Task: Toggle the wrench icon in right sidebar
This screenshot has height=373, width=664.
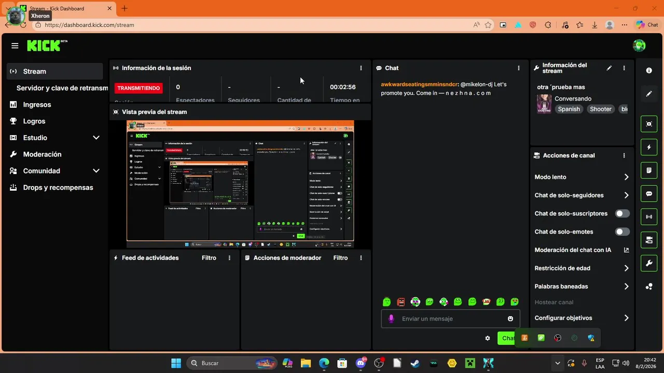Action: point(649,263)
